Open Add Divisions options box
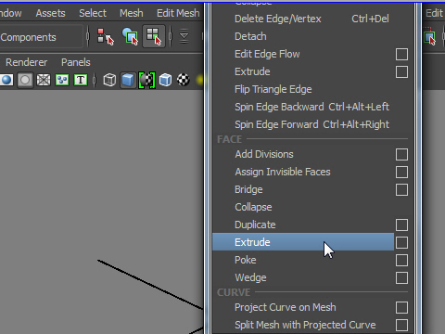The width and height of the screenshot is (445, 334). [x=401, y=155]
